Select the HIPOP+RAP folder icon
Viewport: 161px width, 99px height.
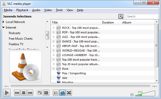59,46
